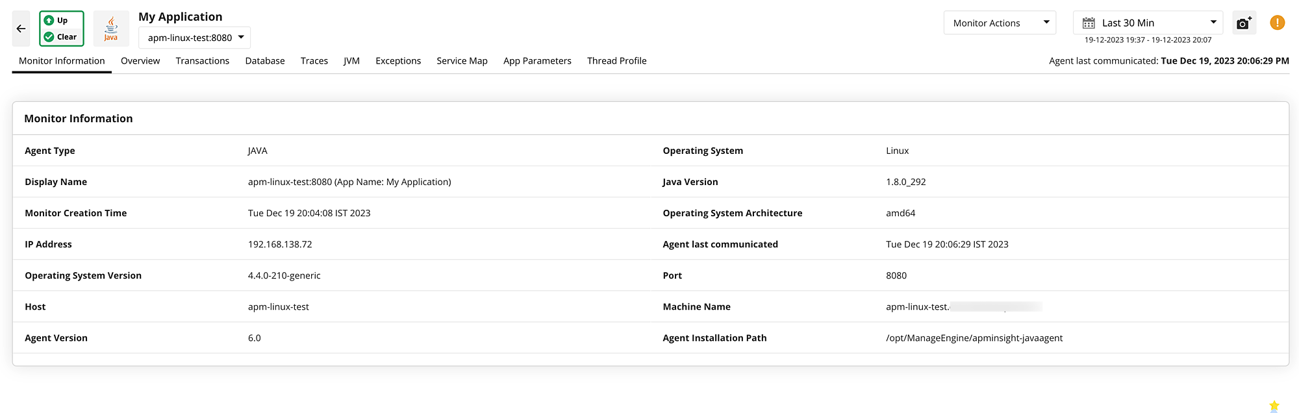Switch to the Overview tab
The image size is (1299, 413).
click(x=140, y=61)
